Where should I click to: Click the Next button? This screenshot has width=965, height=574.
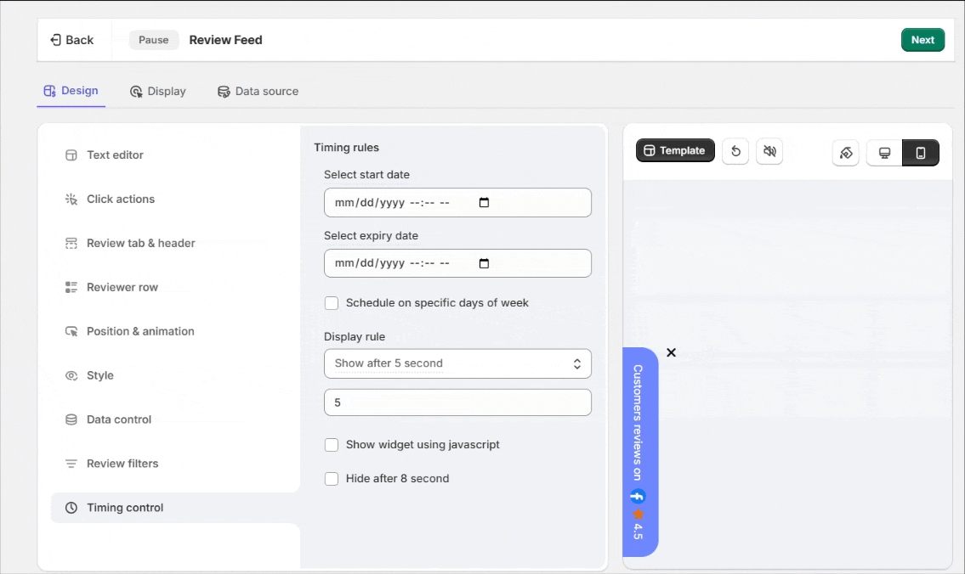pyautogui.click(x=922, y=40)
